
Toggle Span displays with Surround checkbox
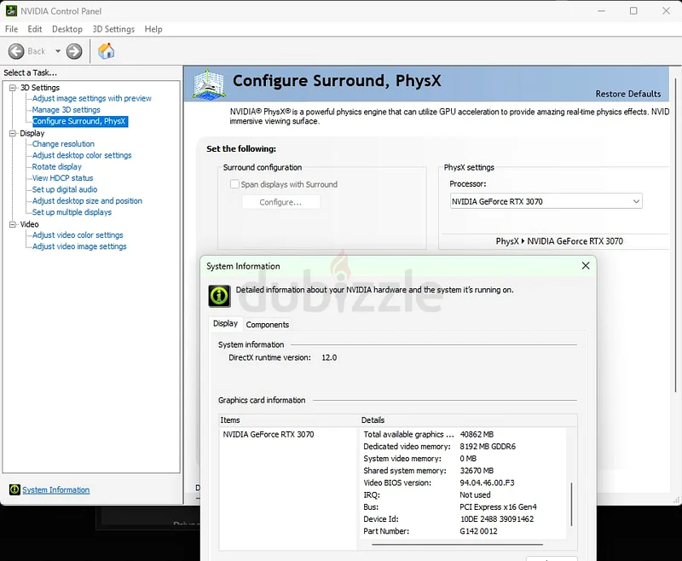click(234, 184)
